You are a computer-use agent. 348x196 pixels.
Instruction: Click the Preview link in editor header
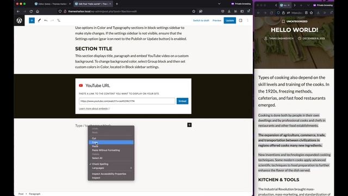(217, 21)
